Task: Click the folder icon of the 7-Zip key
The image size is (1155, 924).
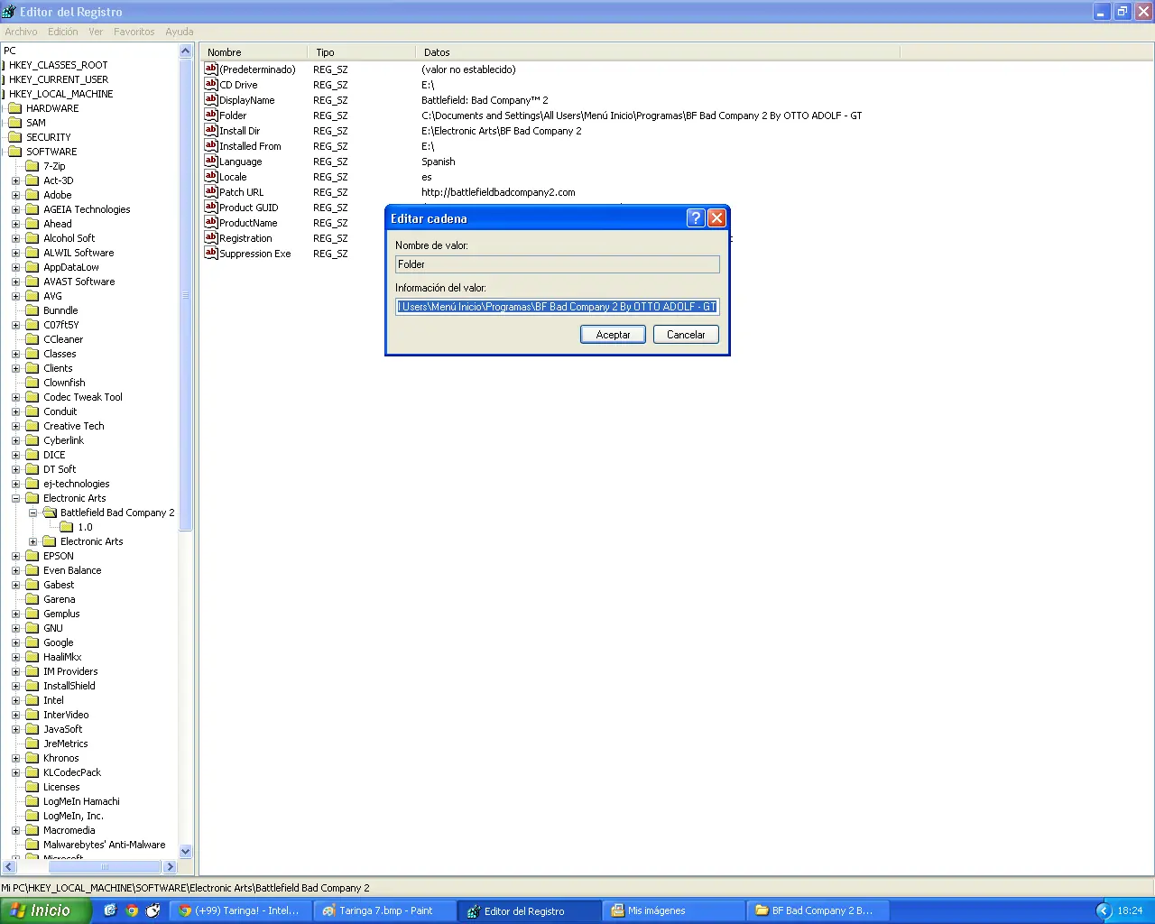Action: click(32, 166)
